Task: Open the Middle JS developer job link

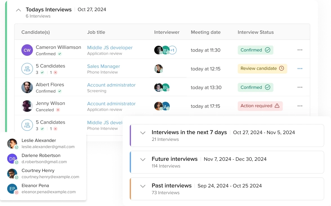Action: click(x=110, y=48)
